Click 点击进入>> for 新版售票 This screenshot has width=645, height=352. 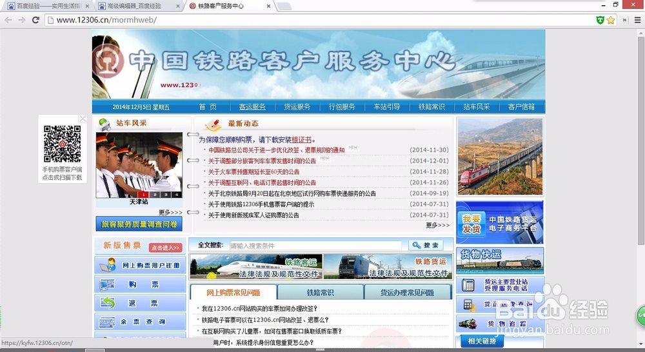165,248
